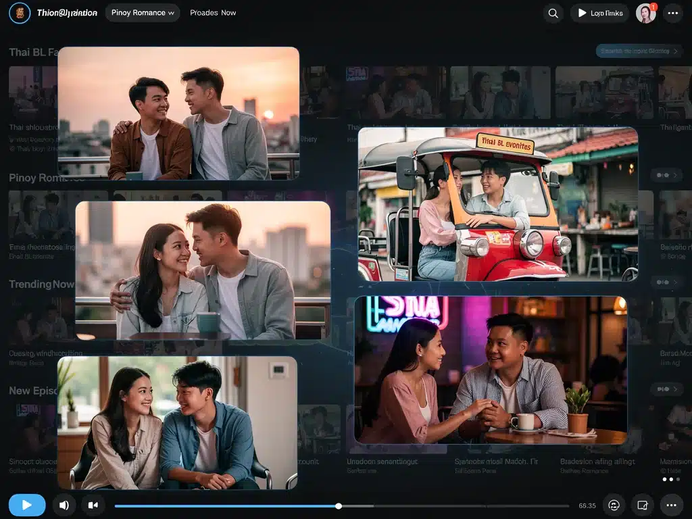Click the Thai shloustro caption

(x=34, y=128)
